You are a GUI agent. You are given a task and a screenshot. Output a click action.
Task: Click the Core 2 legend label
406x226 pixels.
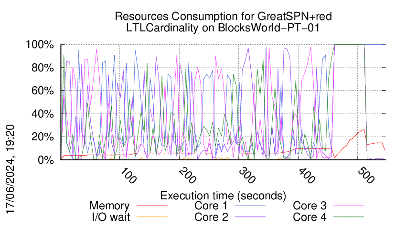(x=211, y=217)
